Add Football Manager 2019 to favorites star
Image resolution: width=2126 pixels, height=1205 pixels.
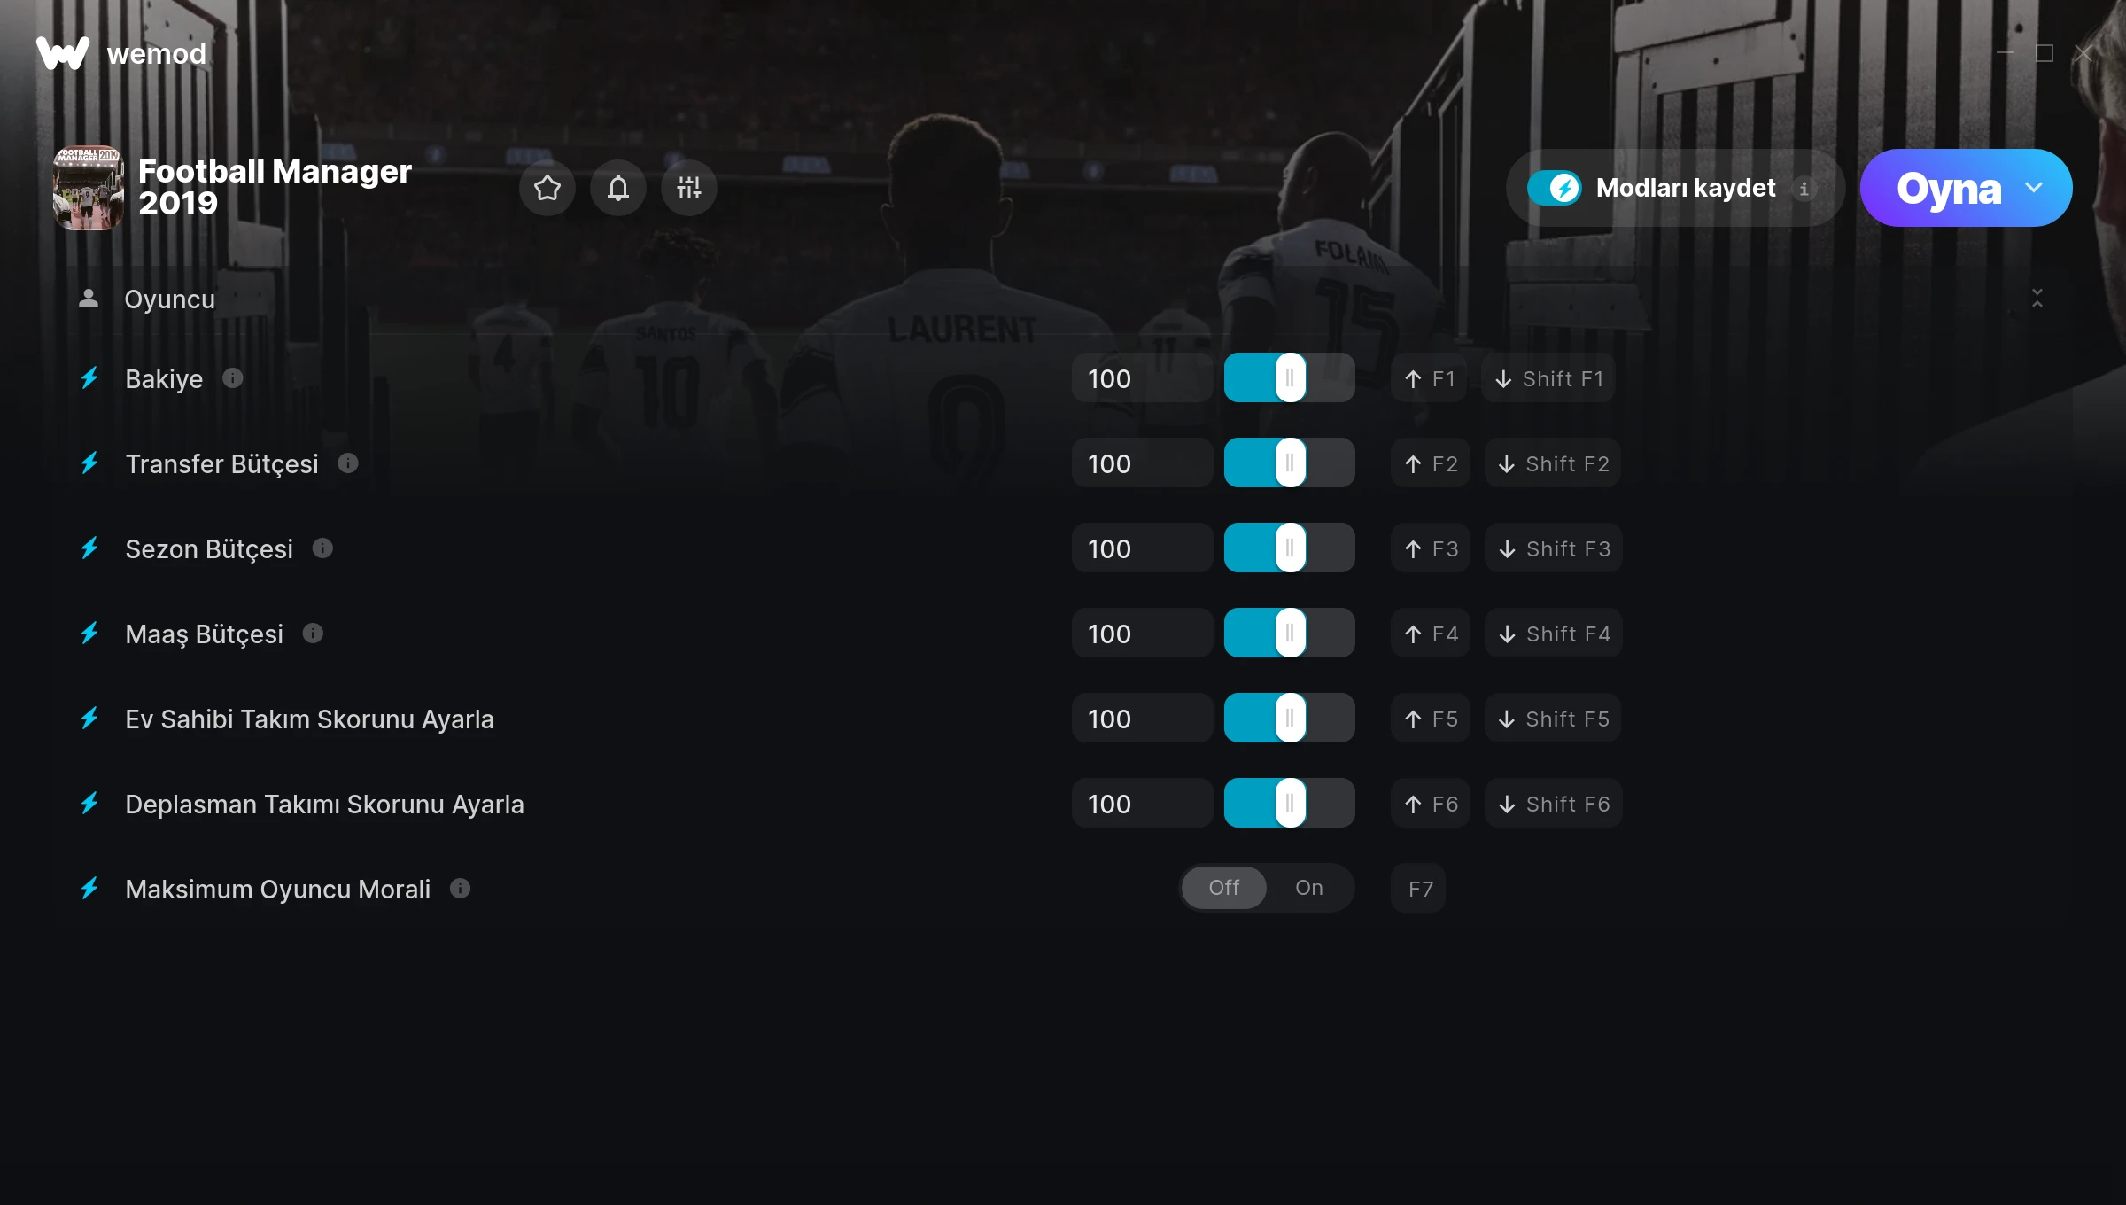tap(547, 188)
